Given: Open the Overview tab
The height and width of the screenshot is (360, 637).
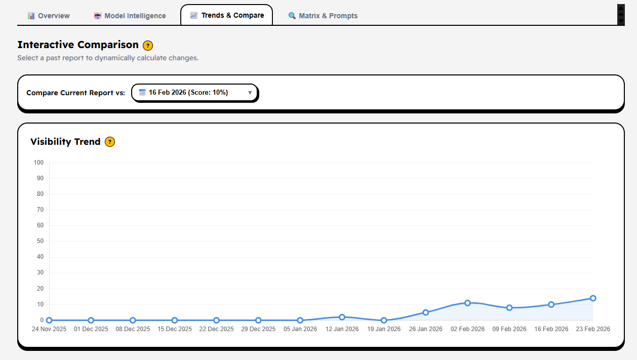Looking at the screenshot, I should [x=49, y=16].
